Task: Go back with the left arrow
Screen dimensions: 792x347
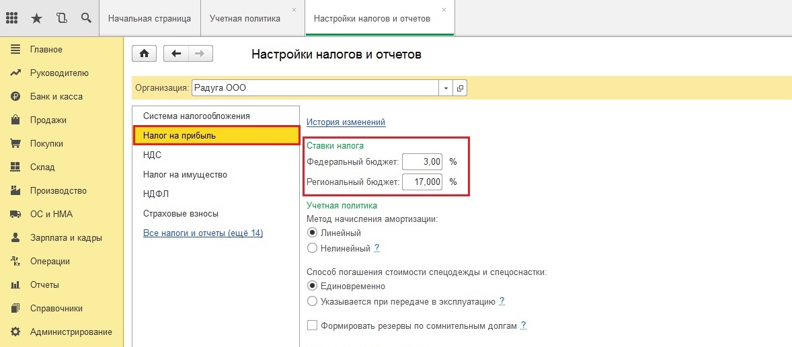Action: point(175,54)
